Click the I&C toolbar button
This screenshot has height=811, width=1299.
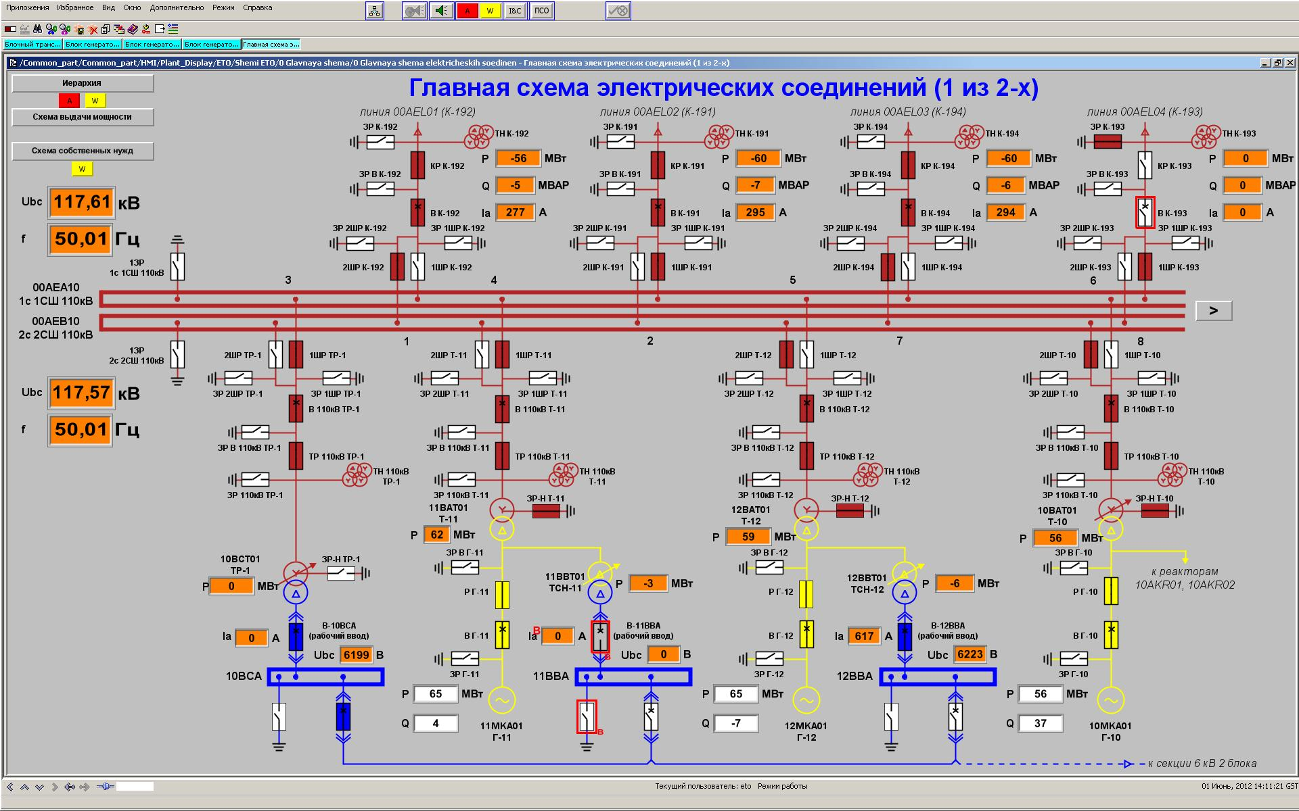click(515, 11)
